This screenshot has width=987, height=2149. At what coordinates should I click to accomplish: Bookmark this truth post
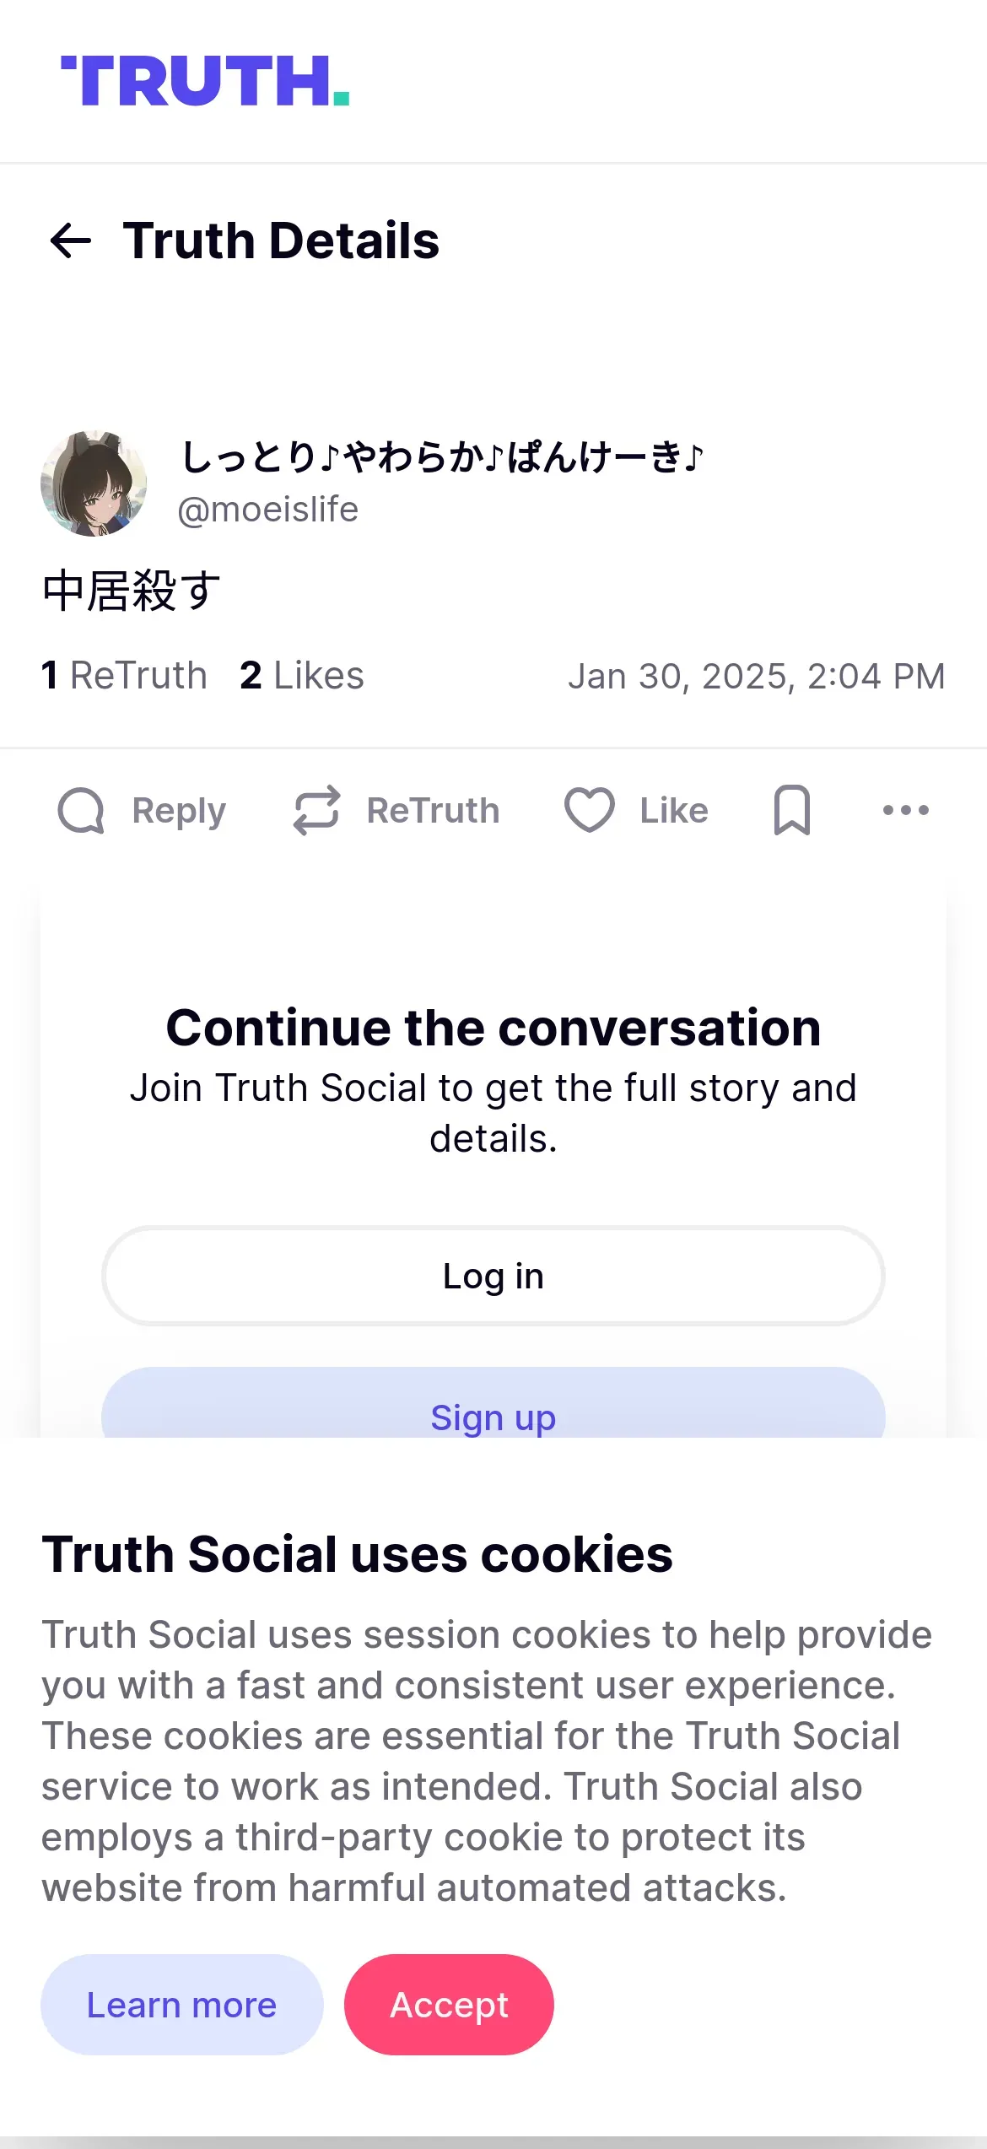point(791,810)
